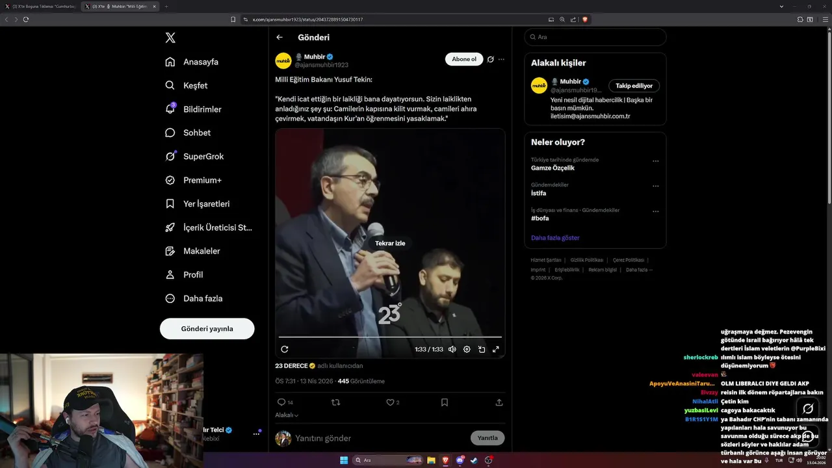
Task: Click Yanıtla reply button
Action: point(487,438)
